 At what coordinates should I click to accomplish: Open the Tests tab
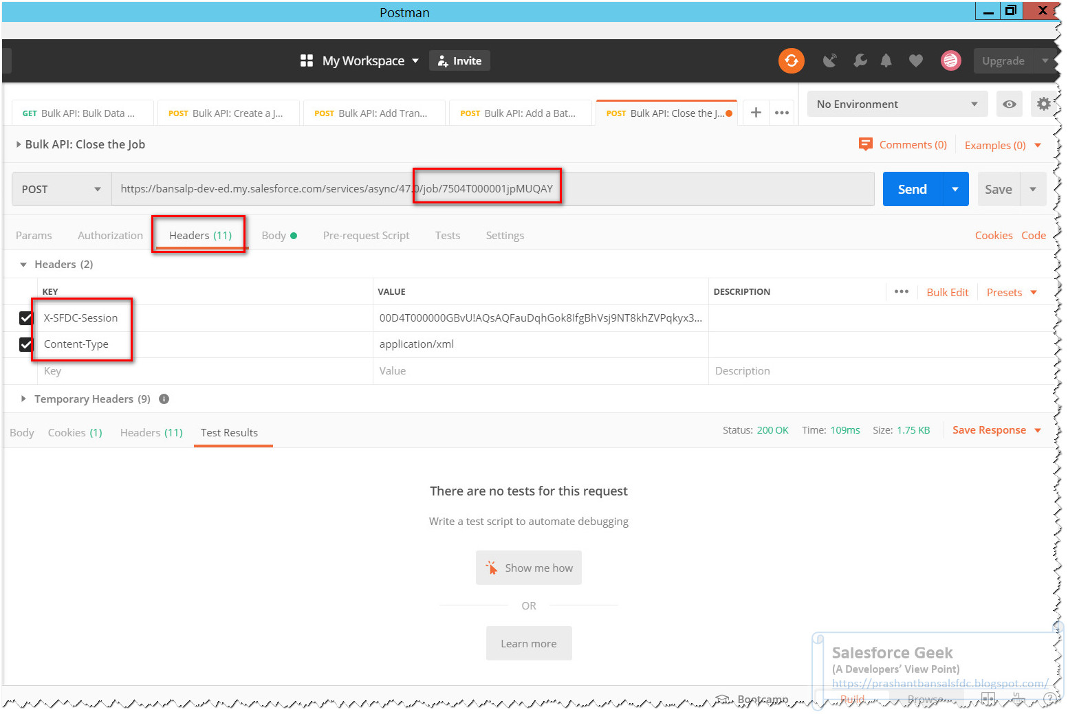click(448, 235)
